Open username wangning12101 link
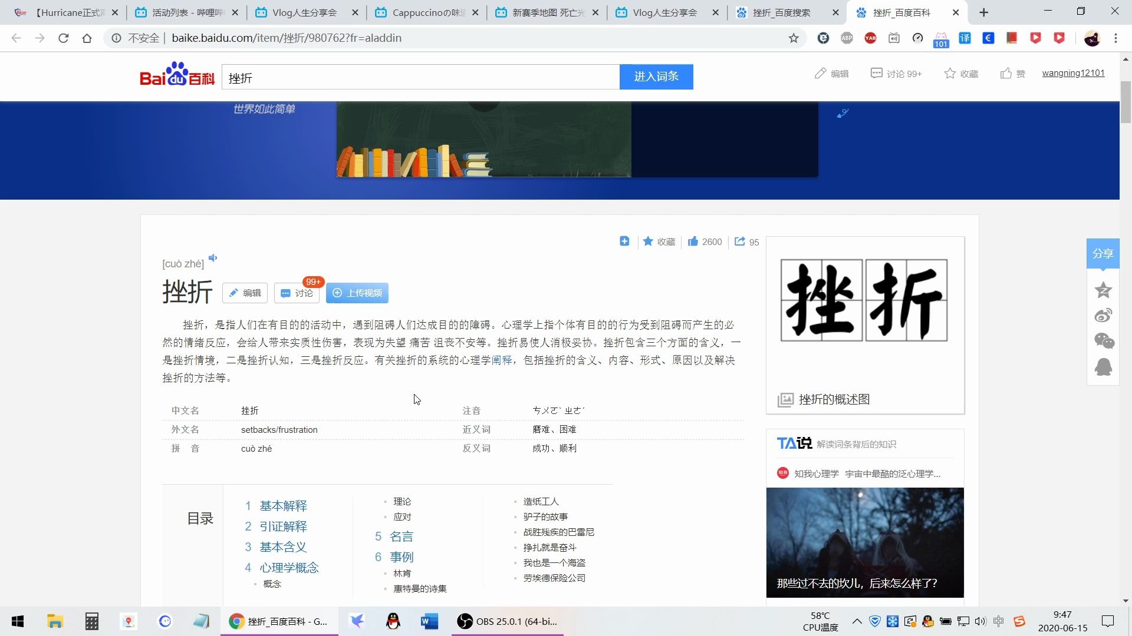 (x=1073, y=73)
